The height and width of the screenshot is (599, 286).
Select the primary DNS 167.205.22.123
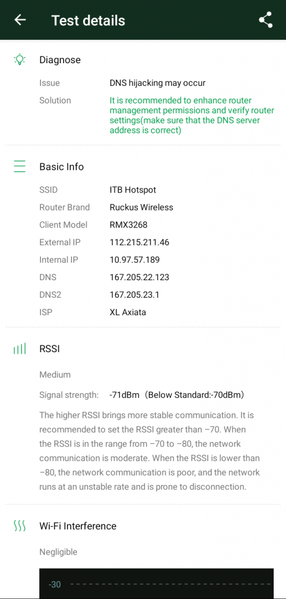(x=139, y=277)
